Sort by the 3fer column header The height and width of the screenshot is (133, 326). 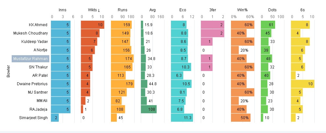pyautogui.click(x=212, y=10)
